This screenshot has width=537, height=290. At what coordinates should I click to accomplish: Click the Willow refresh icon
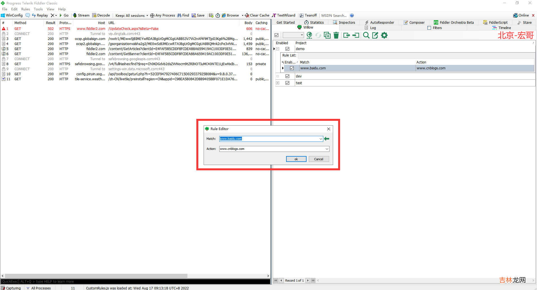(318, 35)
